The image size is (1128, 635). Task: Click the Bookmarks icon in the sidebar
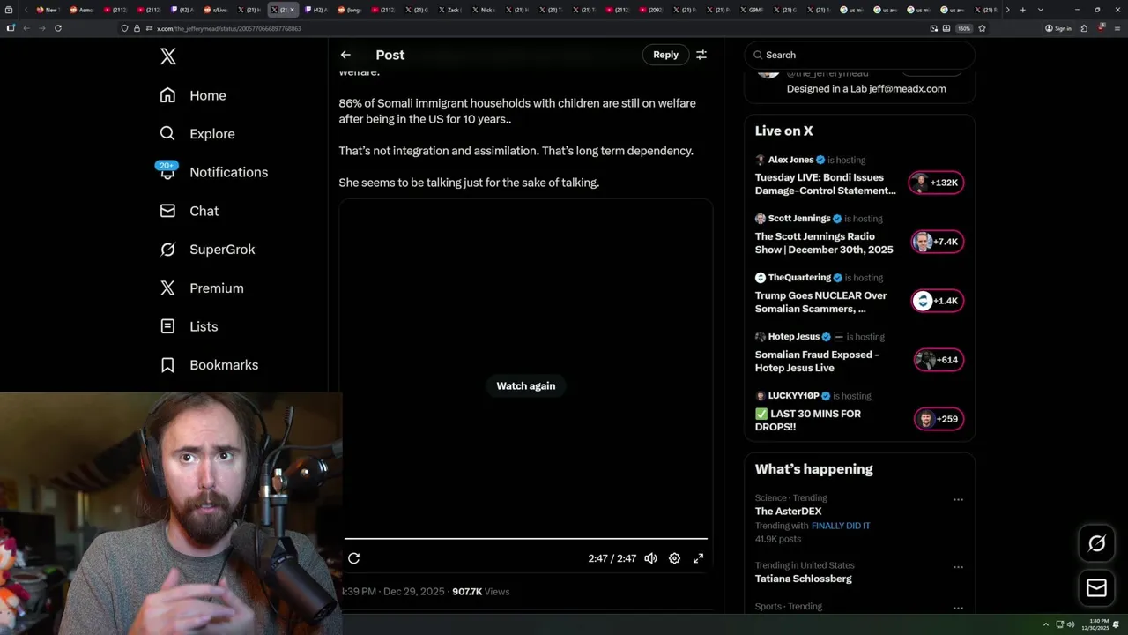167,364
